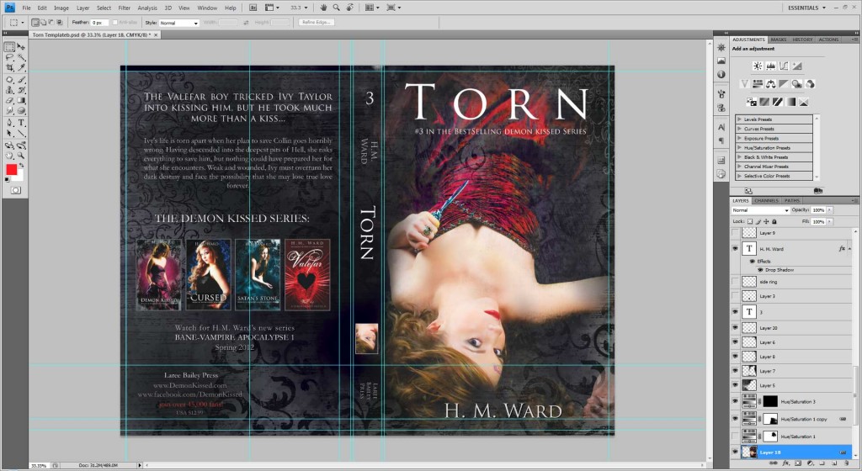Click delete layer trash button
The height and width of the screenshot is (471, 862).
point(847,464)
